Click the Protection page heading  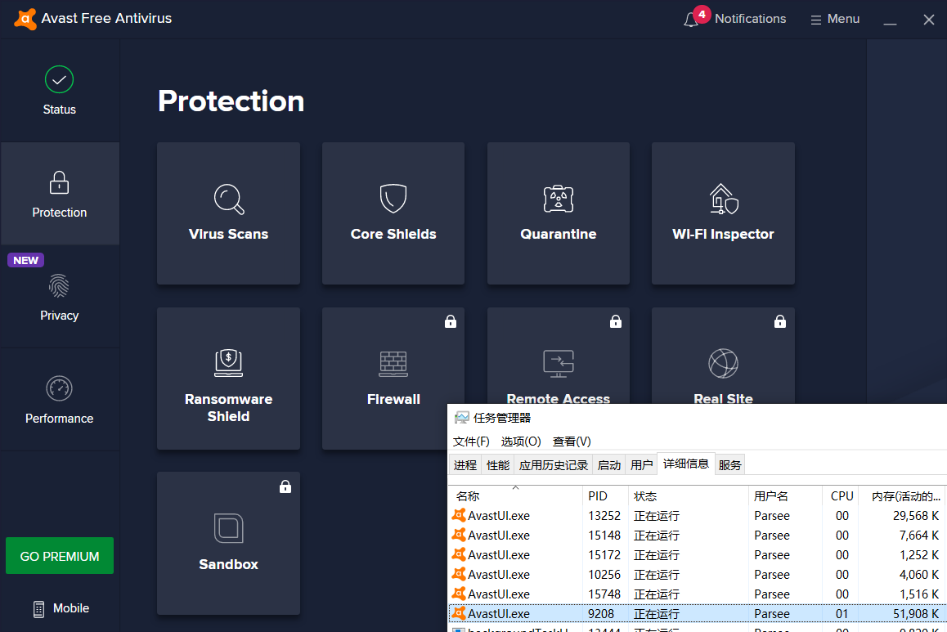click(231, 101)
